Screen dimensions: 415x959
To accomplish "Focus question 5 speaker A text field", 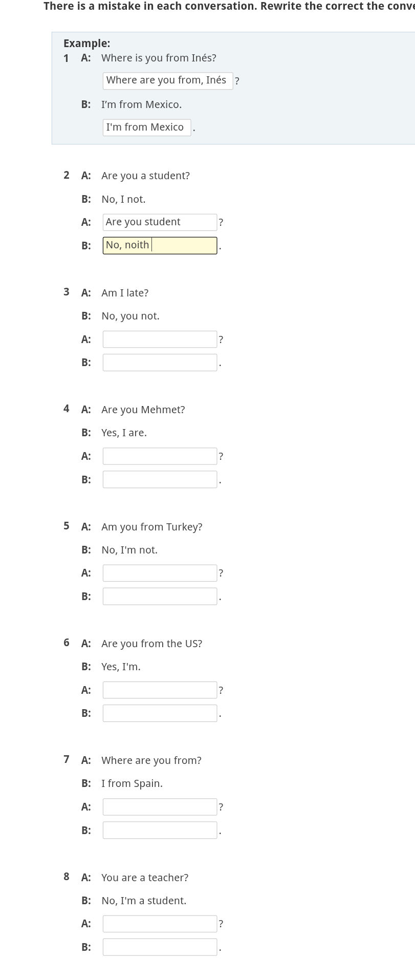I will 160,573.
